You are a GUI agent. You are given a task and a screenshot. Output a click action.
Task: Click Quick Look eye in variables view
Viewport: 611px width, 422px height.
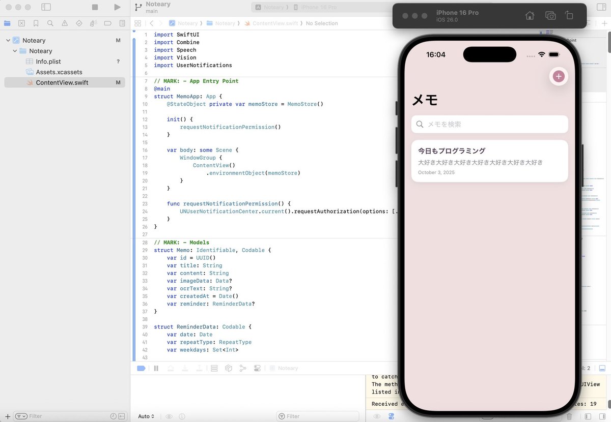click(169, 416)
